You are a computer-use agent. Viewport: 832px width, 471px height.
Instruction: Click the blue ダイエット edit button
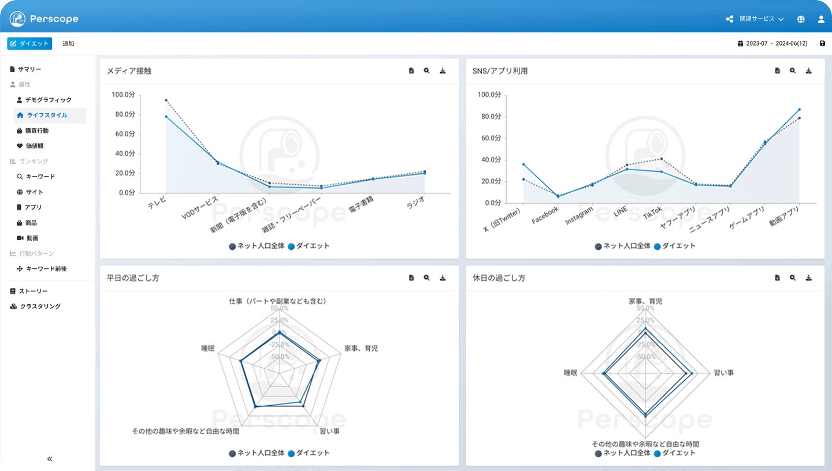click(x=29, y=43)
